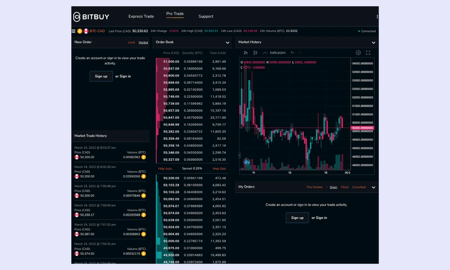450x270 pixels.
Task: Click the blue chart logo badge
Action: coord(247,162)
